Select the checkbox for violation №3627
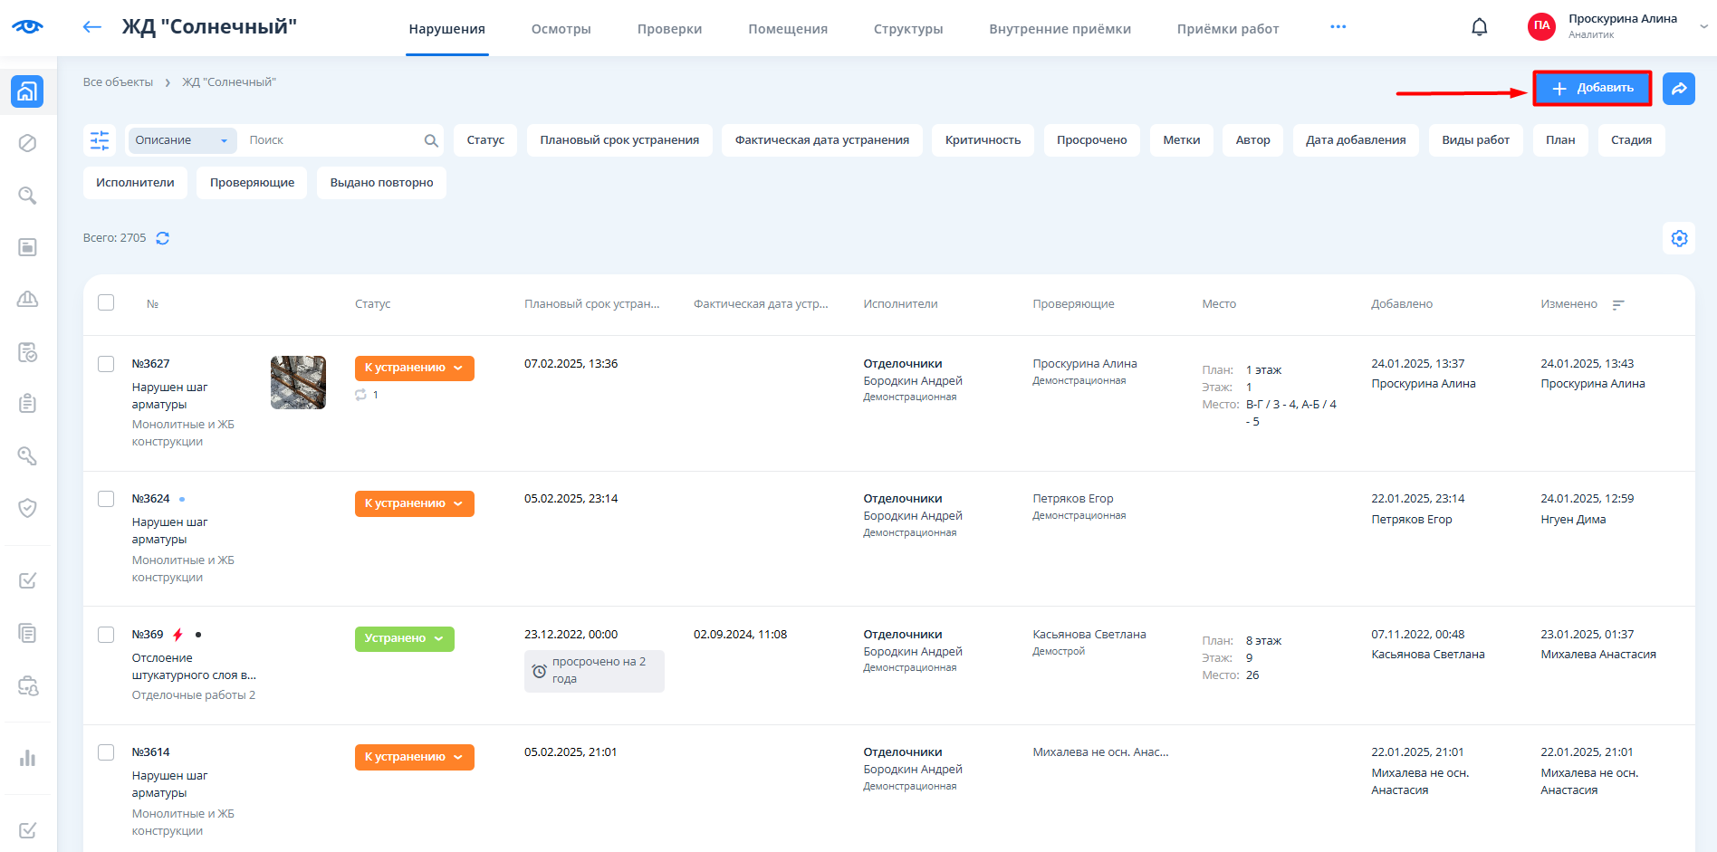 [x=106, y=364]
